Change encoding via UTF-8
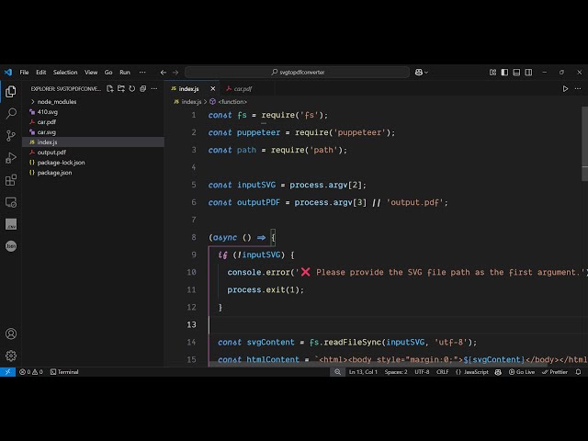Viewport: 588px width, 441px height. (422, 372)
